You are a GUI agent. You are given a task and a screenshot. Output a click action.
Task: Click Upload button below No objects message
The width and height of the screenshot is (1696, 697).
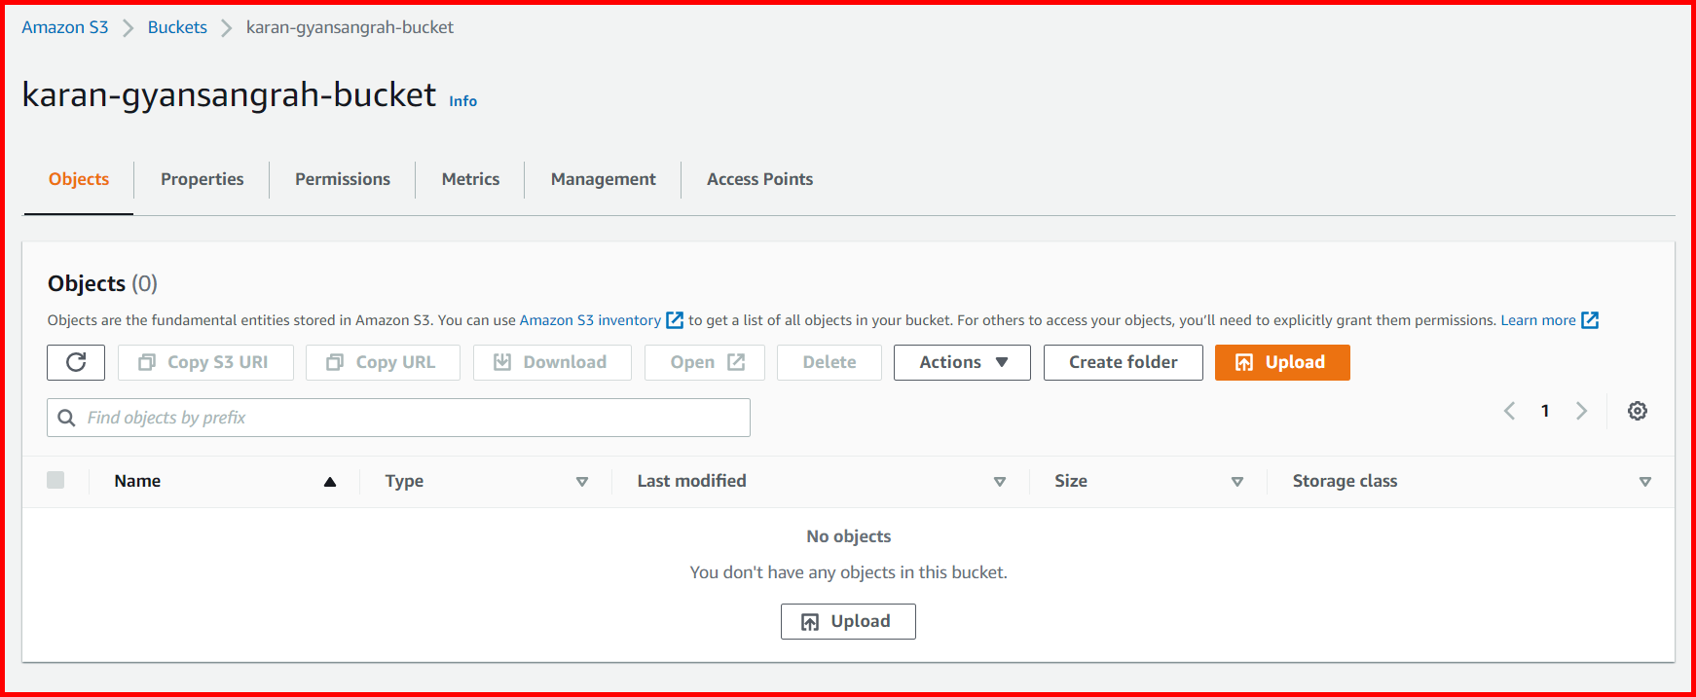pos(848,621)
